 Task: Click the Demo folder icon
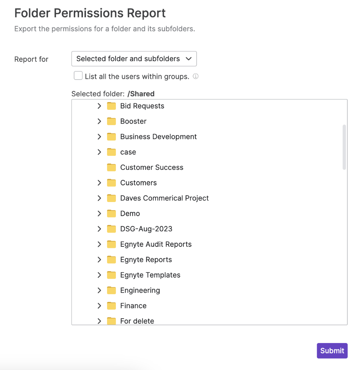pyautogui.click(x=111, y=213)
